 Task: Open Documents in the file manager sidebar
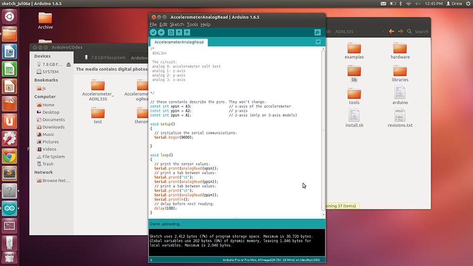coord(50,120)
